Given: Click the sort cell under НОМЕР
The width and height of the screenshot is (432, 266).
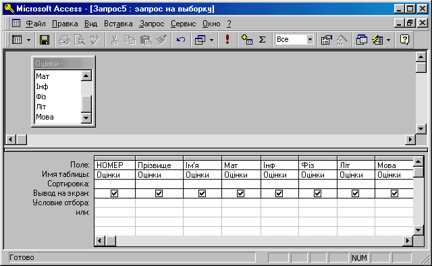Looking at the screenshot, I should [x=115, y=184].
